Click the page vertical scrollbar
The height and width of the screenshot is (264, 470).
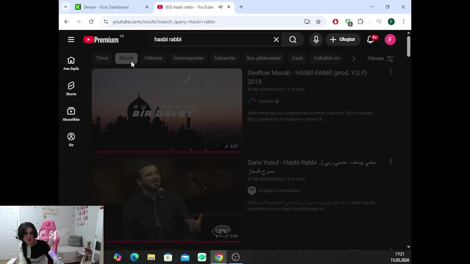408,46
